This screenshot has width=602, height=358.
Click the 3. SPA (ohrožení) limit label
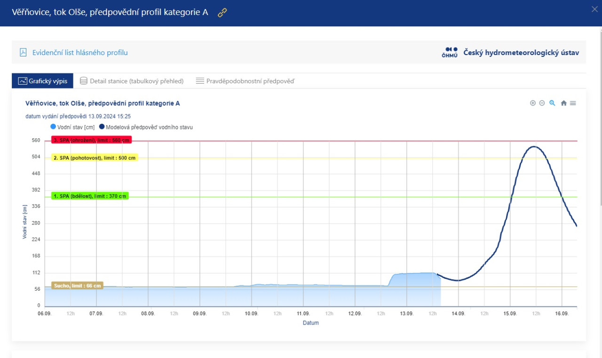click(x=91, y=140)
